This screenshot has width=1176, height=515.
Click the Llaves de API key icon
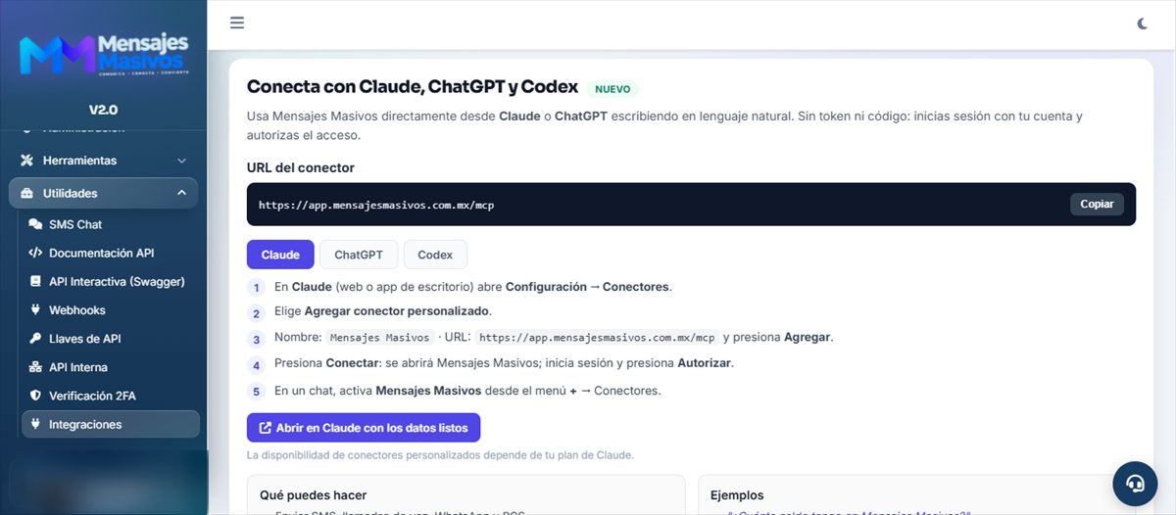coord(36,339)
